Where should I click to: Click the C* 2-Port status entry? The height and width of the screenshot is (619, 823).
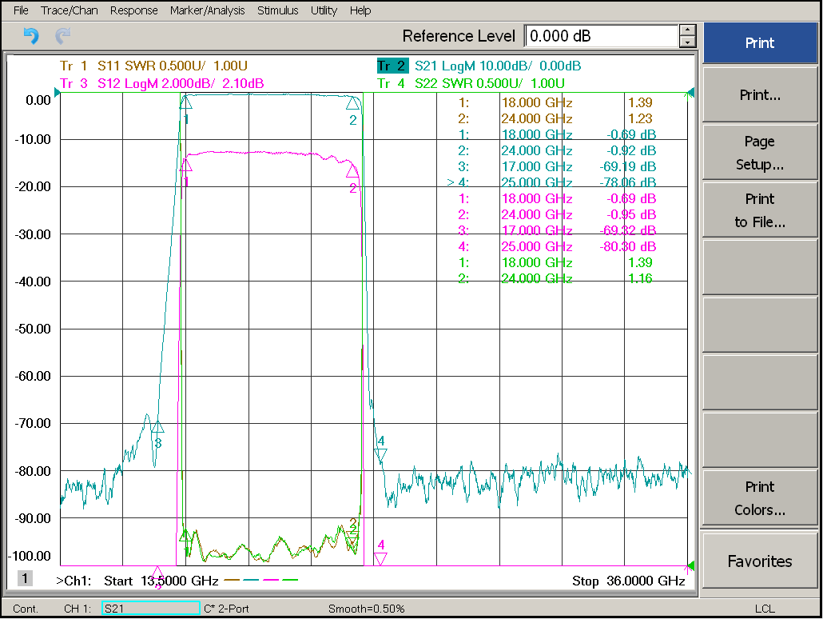click(x=226, y=609)
